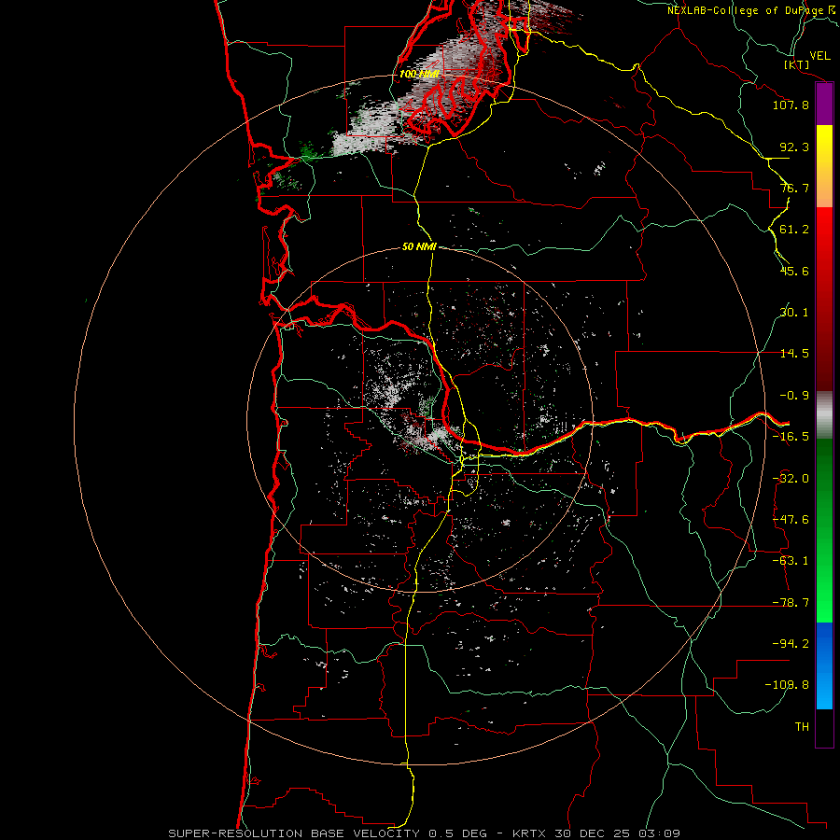The height and width of the screenshot is (840, 840).
Task: Select the 76.7 scale value
Action: tap(794, 188)
